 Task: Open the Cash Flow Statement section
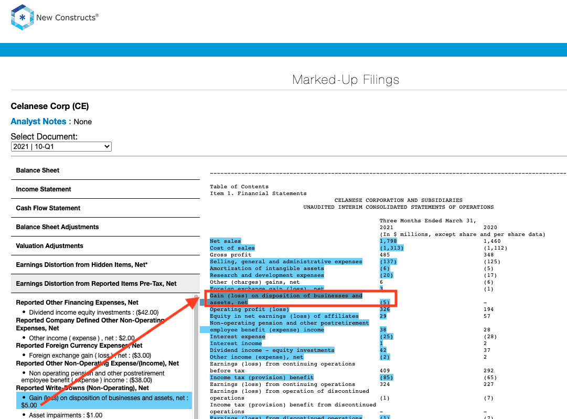coord(105,208)
